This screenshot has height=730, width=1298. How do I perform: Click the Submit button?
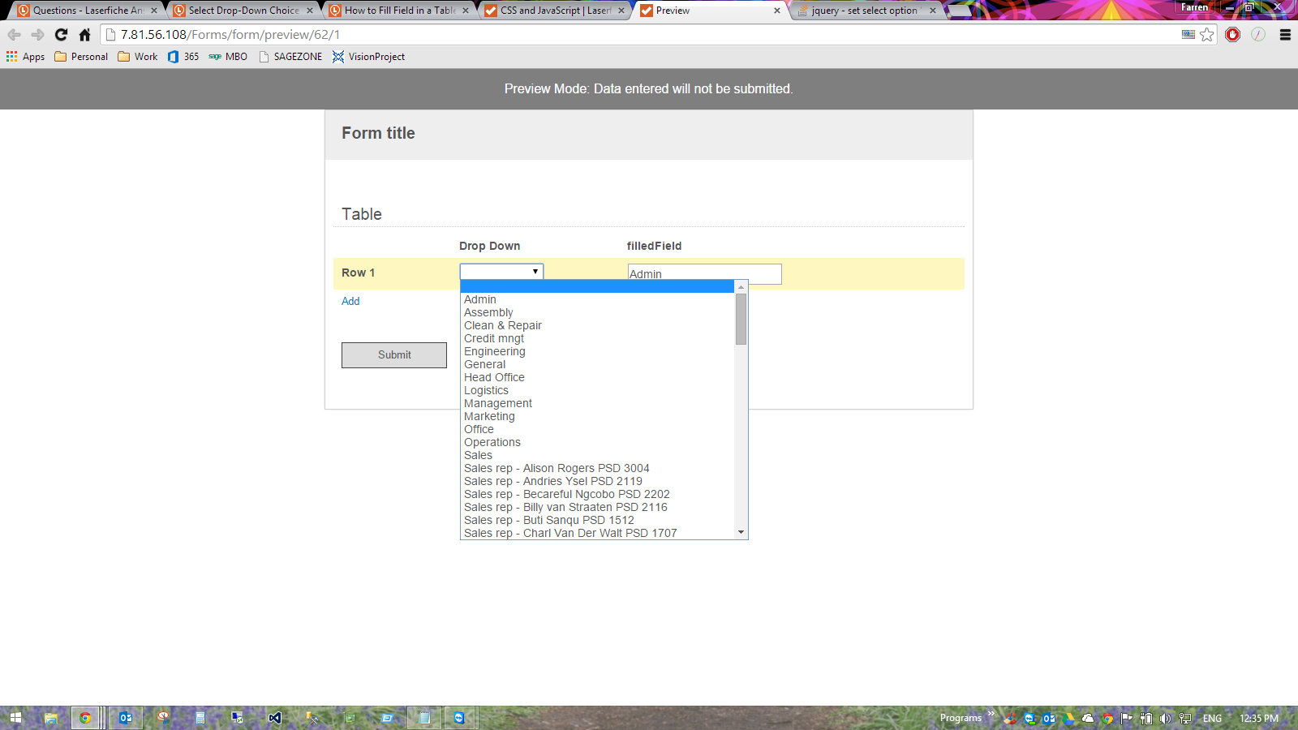[x=394, y=355]
